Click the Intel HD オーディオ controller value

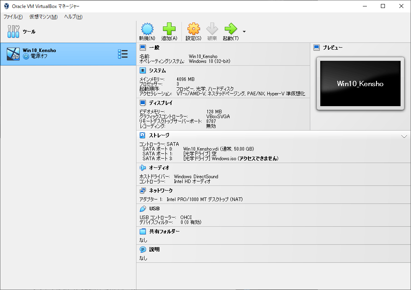pos(192,181)
